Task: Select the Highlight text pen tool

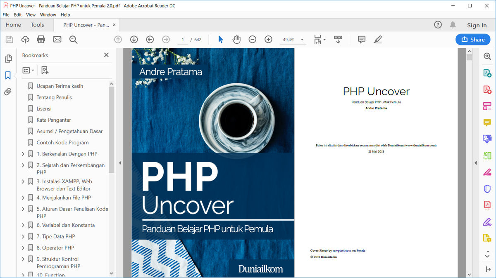Action: pyautogui.click(x=378, y=40)
